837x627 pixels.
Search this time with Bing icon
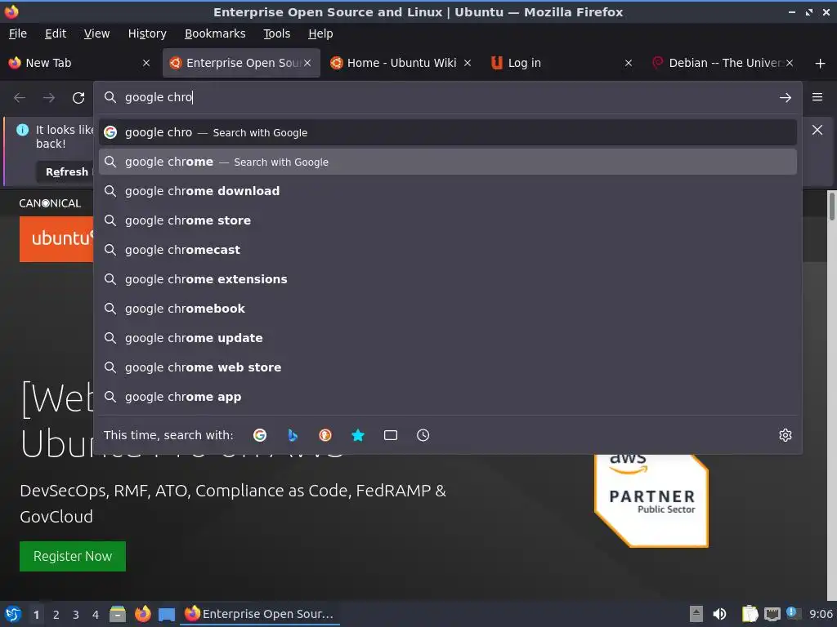pos(293,435)
